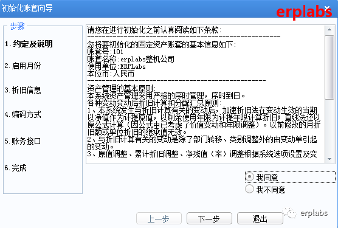338x228 pixels.
Task: Click the scrollbar down arrow
Action: [329, 159]
